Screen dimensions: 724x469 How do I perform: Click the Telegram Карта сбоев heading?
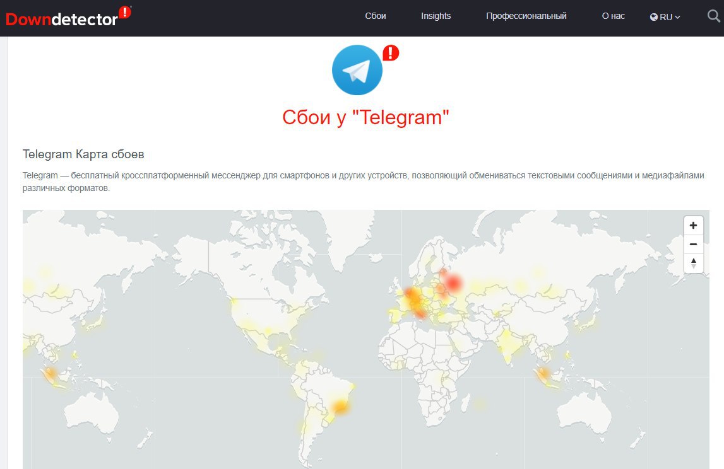[x=83, y=154]
